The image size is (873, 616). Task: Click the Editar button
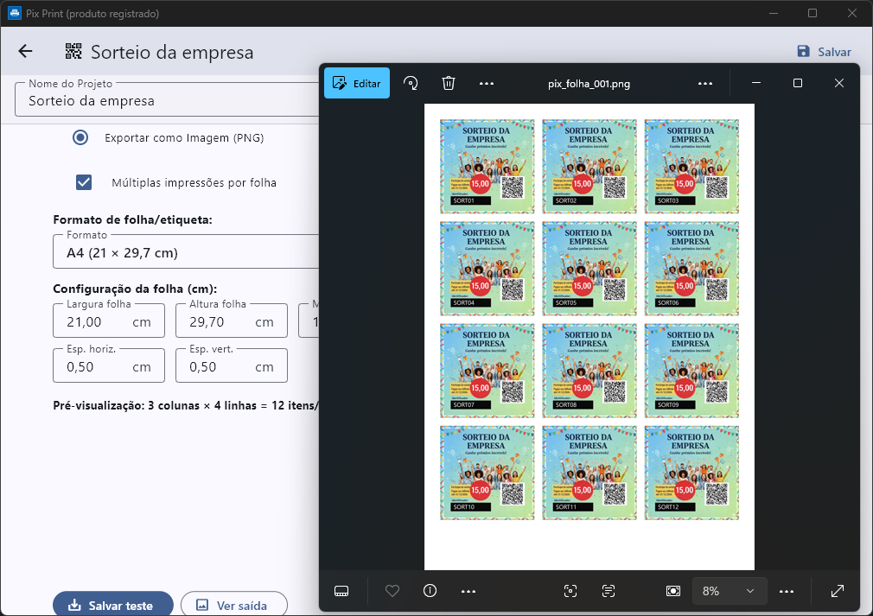point(357,83)
